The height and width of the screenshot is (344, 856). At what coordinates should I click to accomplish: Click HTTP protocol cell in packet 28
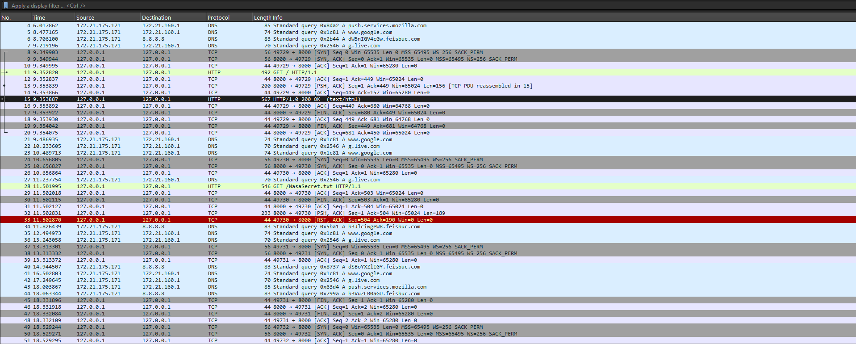[x=214, y=186]
